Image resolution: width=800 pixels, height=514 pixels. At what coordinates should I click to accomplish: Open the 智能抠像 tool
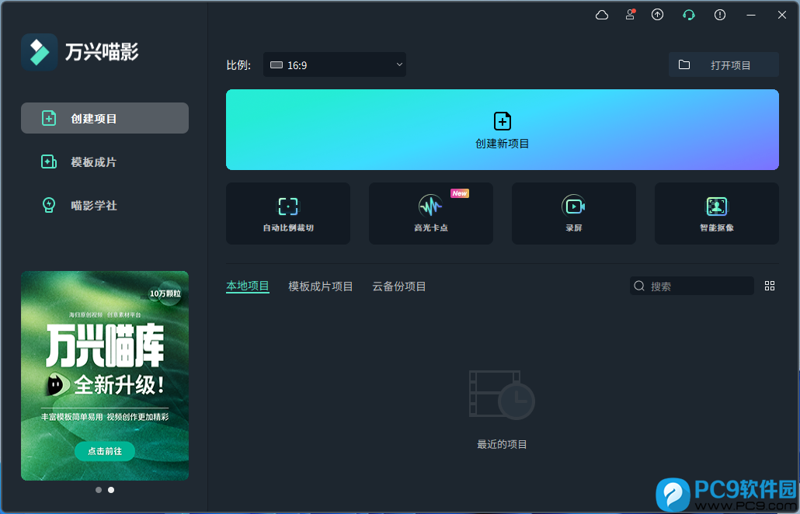point(717,214)
